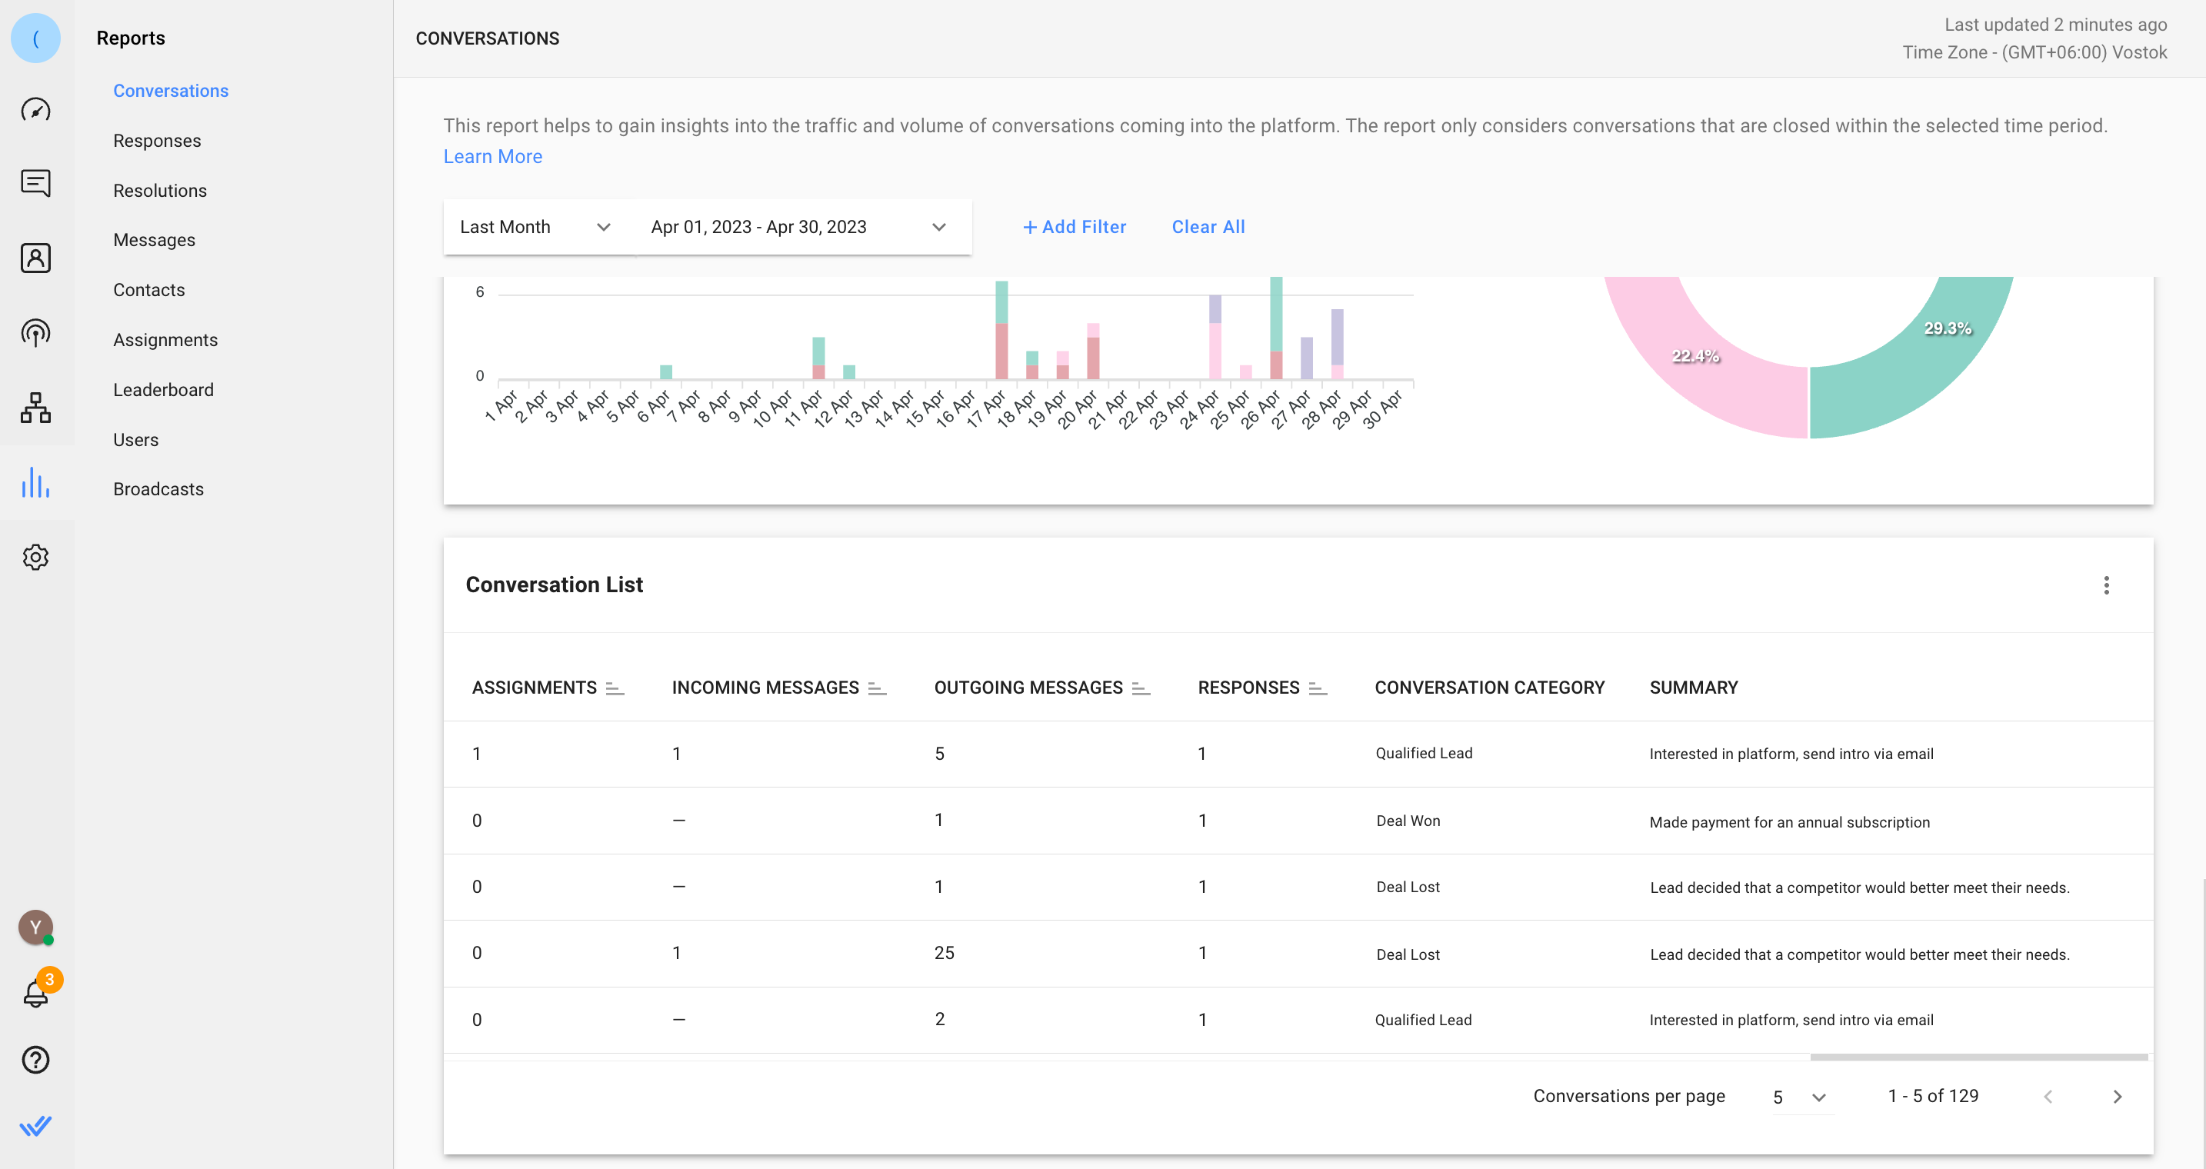Go to the Resolutions report
The height and width of the screenshot is (1169, 2206).
tap(160, 190)
